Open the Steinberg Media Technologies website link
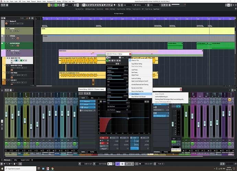The image size is (237, 171). pos(169,99)
